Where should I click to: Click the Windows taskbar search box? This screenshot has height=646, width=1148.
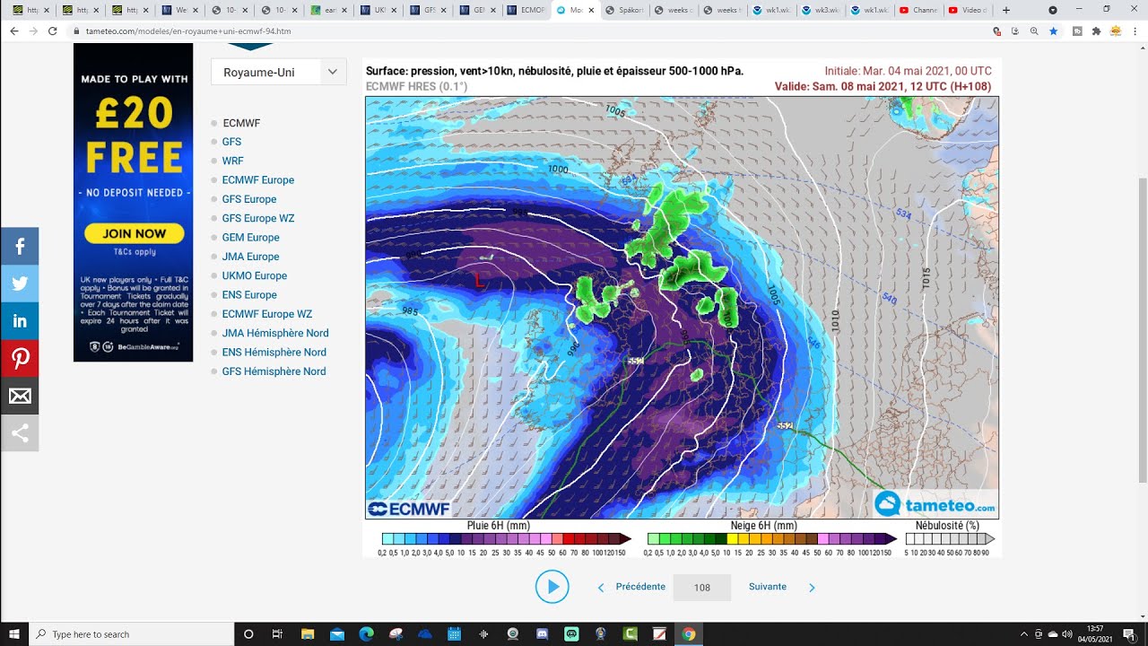tap(132, 633)
